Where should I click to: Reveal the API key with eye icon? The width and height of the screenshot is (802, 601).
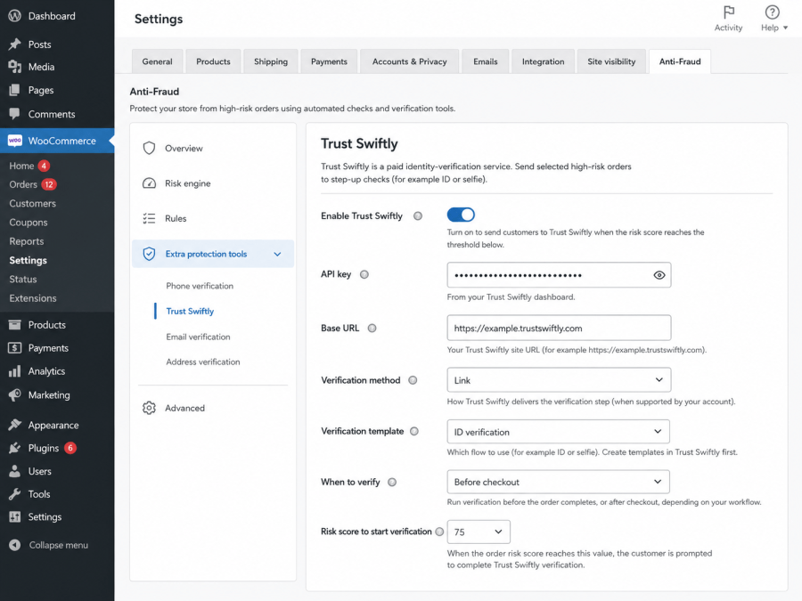tap(659, 275)
